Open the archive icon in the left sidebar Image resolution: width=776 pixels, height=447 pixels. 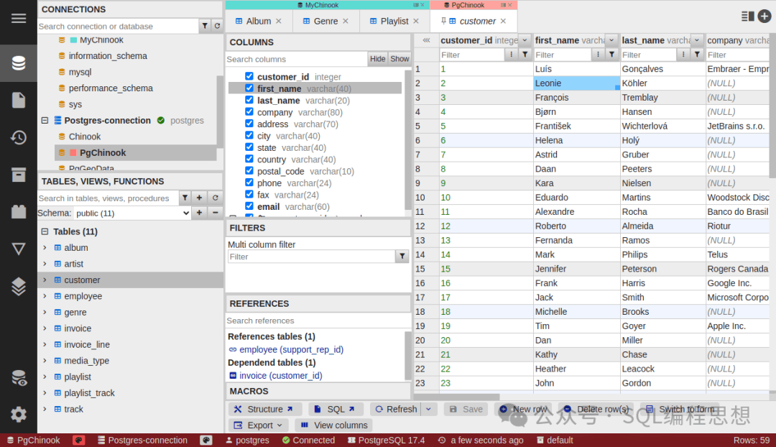click(18, 174)
